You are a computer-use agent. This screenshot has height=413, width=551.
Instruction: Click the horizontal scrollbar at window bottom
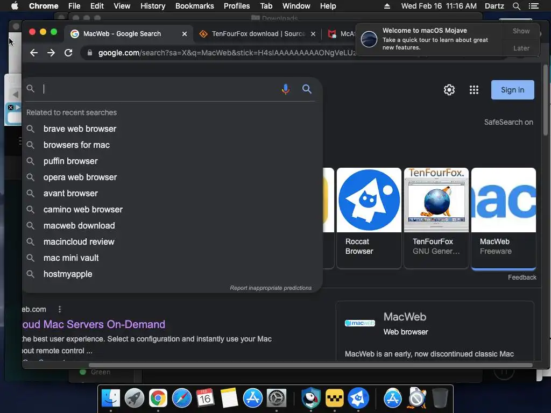click(x=310, y=365)
